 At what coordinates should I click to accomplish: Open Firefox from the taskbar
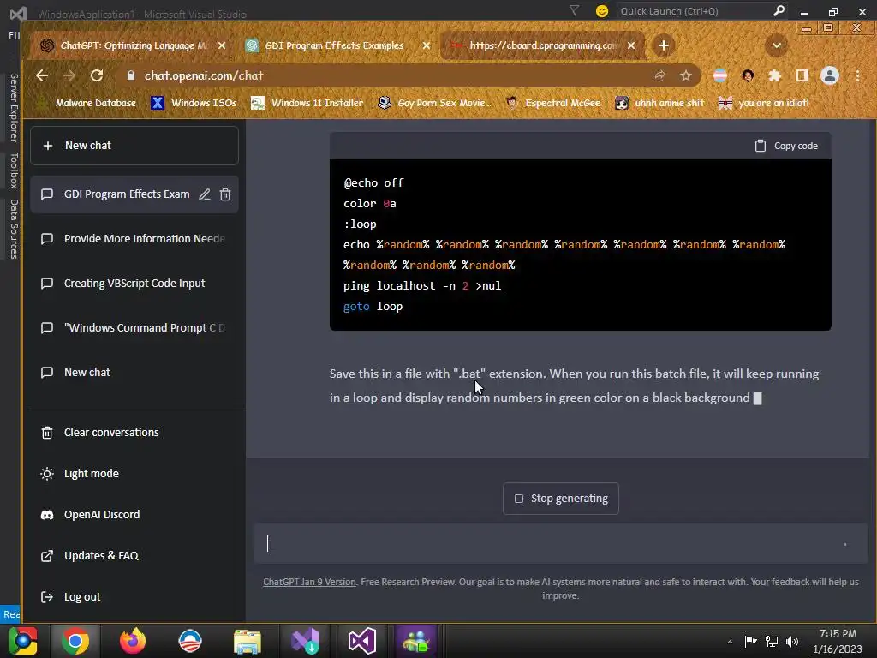pyautogui.click(x=133, y=641)
